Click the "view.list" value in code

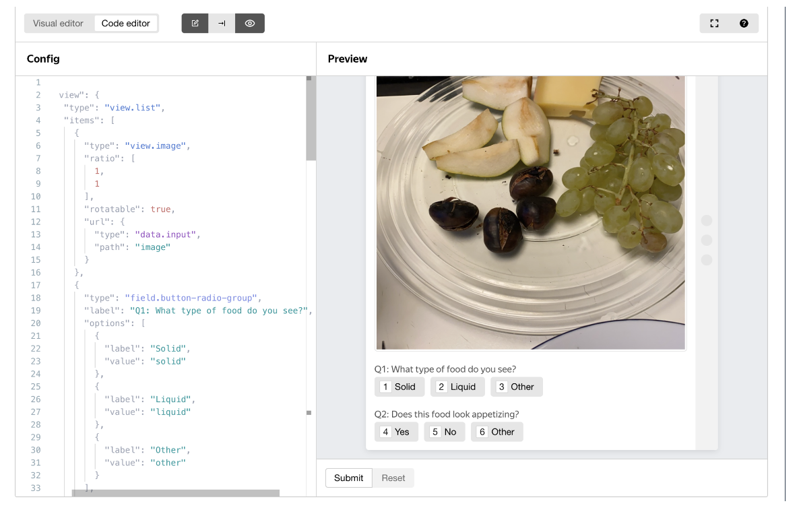tap(133, 108)
